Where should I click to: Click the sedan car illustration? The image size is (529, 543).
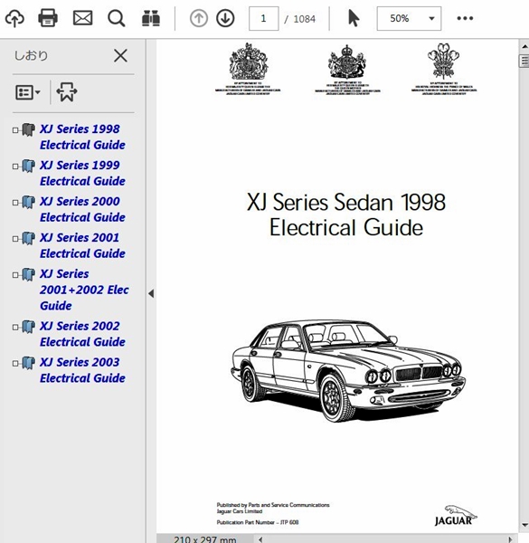348,371
